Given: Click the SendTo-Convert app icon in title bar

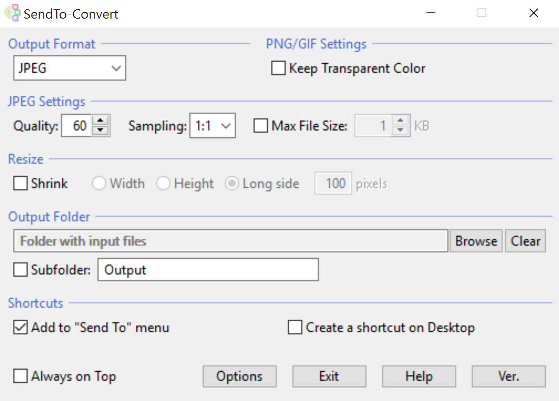Looking at the screenshot, I should point(12,13).
